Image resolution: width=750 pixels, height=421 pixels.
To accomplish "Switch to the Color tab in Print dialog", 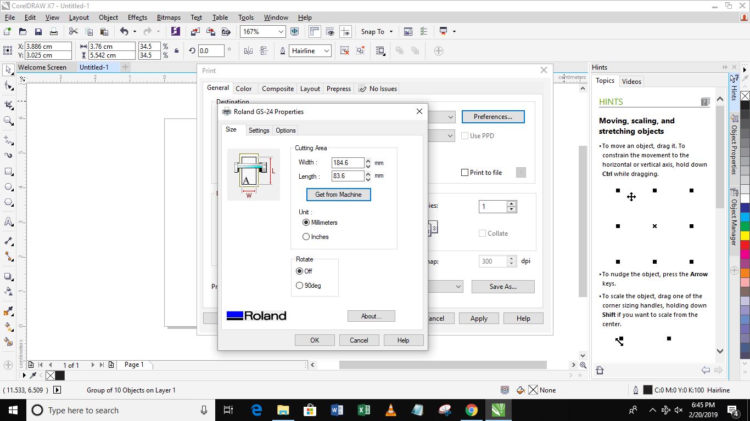I will pos(244,89).
